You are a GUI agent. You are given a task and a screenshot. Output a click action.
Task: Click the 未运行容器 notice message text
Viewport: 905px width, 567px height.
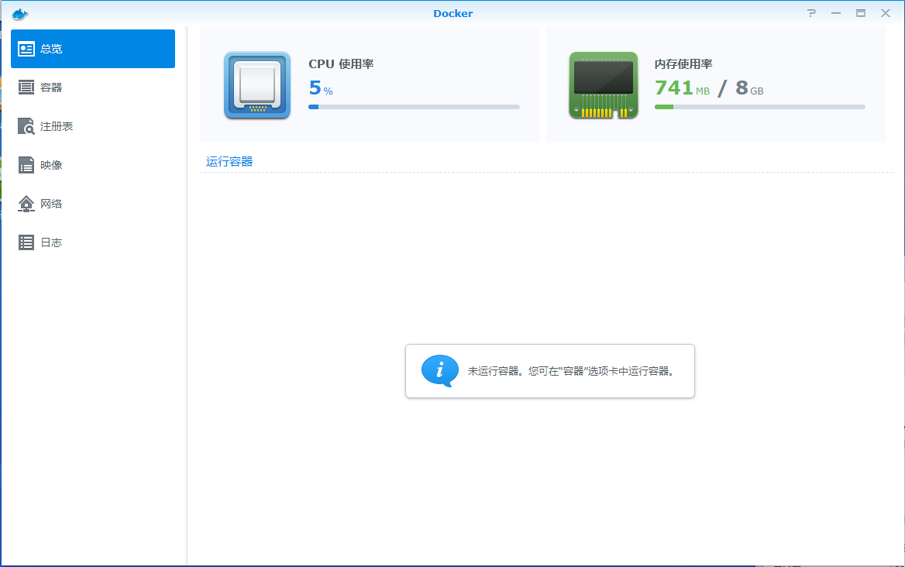(x=570, y=371)
